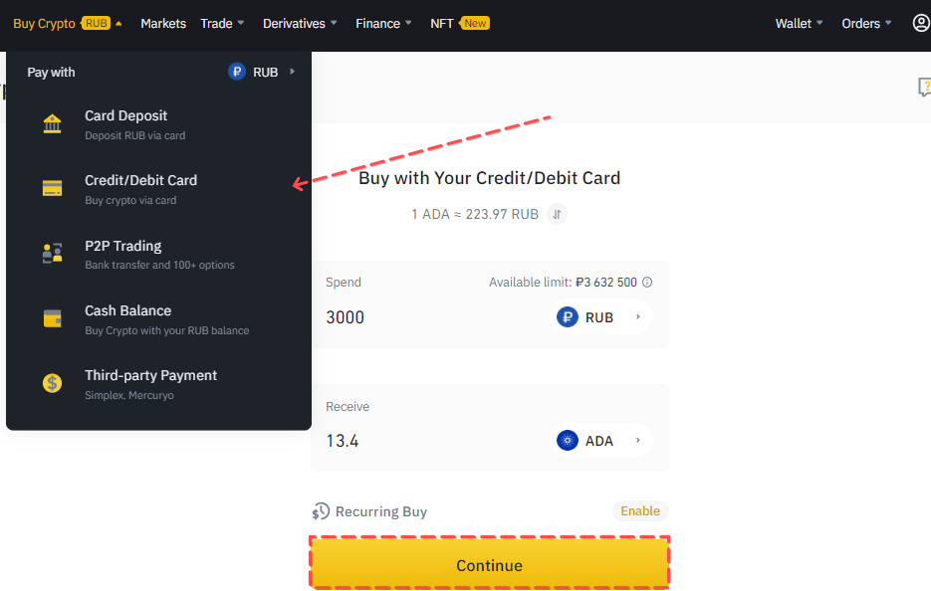Open the Markets page

point(163,23)
